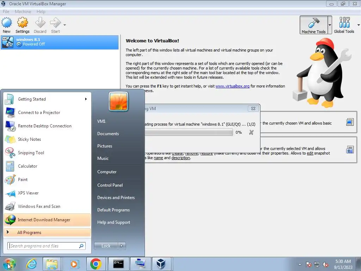This screenshot has height=271, width=361.
Task: Open Global Tools dropdown arrow
Action: click(359, 25)
